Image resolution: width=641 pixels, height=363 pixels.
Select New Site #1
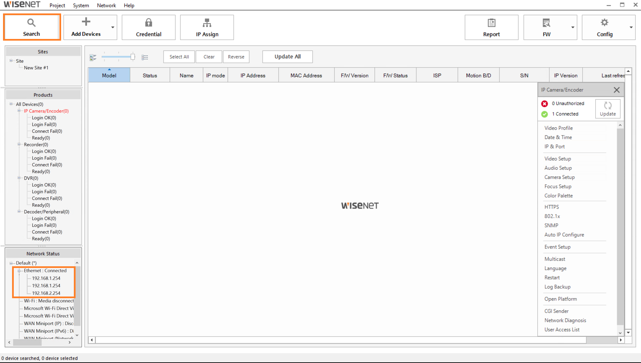pyautogui.click(x=36, y=68)
